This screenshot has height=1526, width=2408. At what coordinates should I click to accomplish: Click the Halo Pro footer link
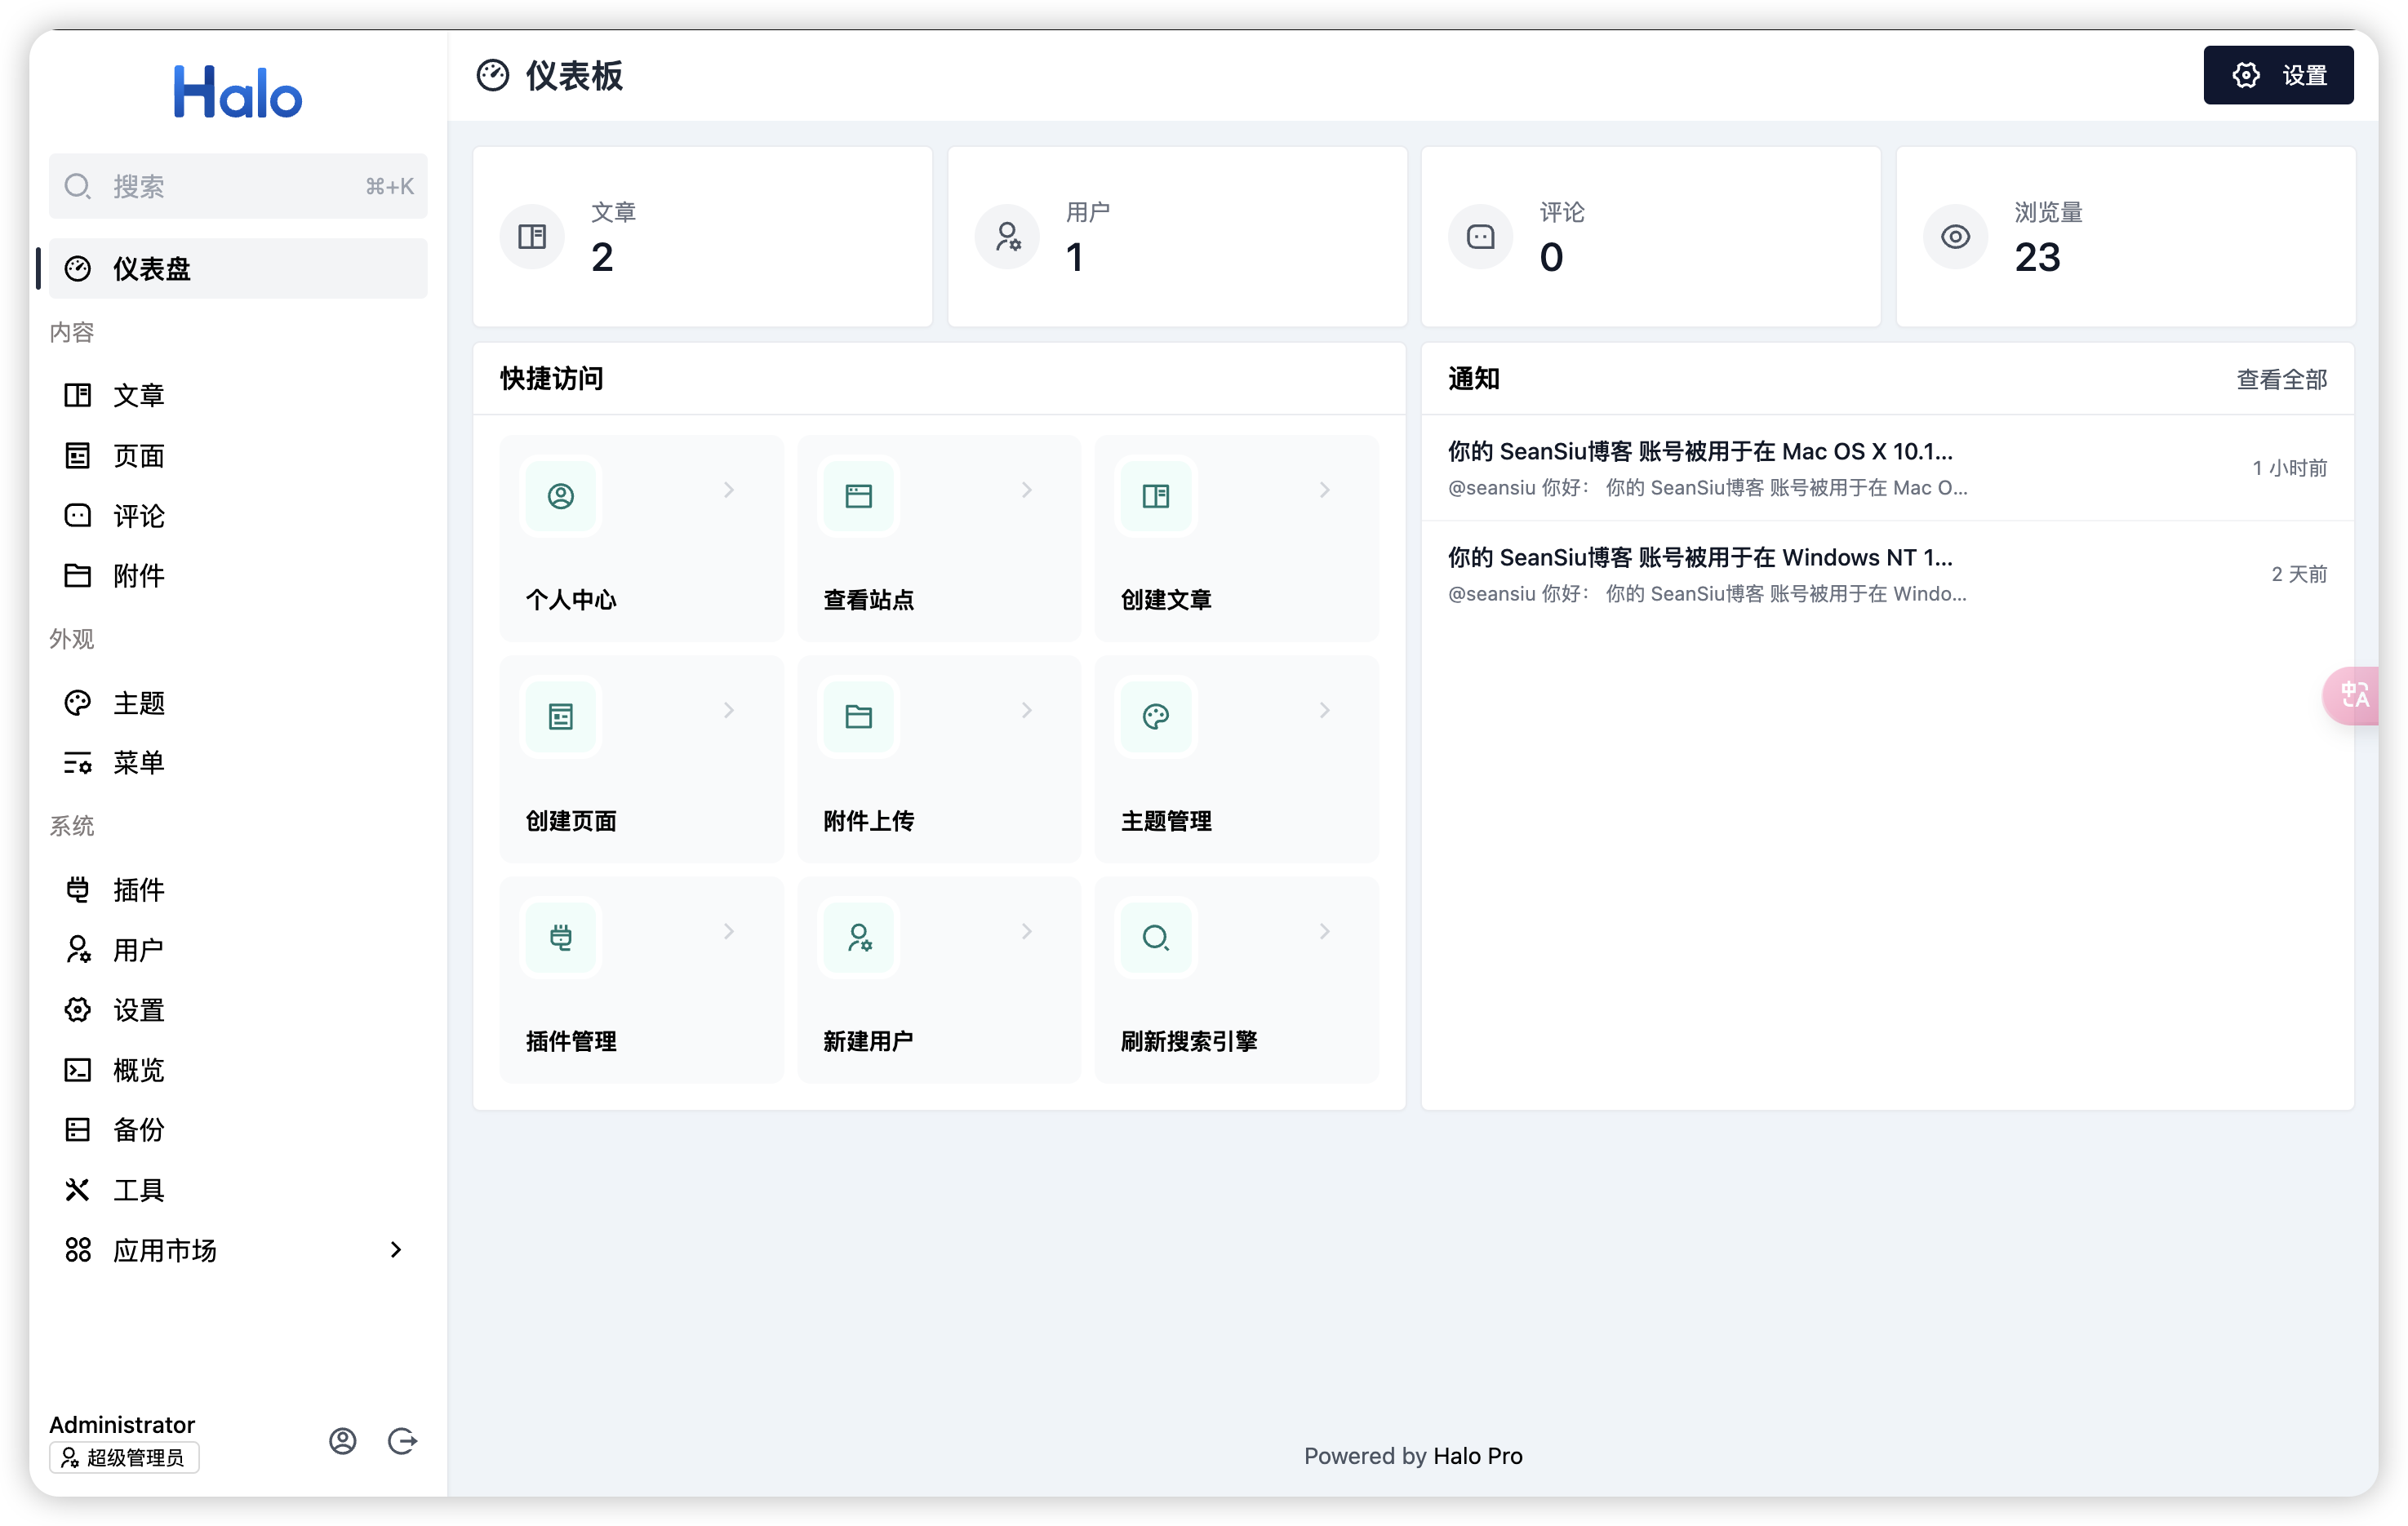1477,1456
